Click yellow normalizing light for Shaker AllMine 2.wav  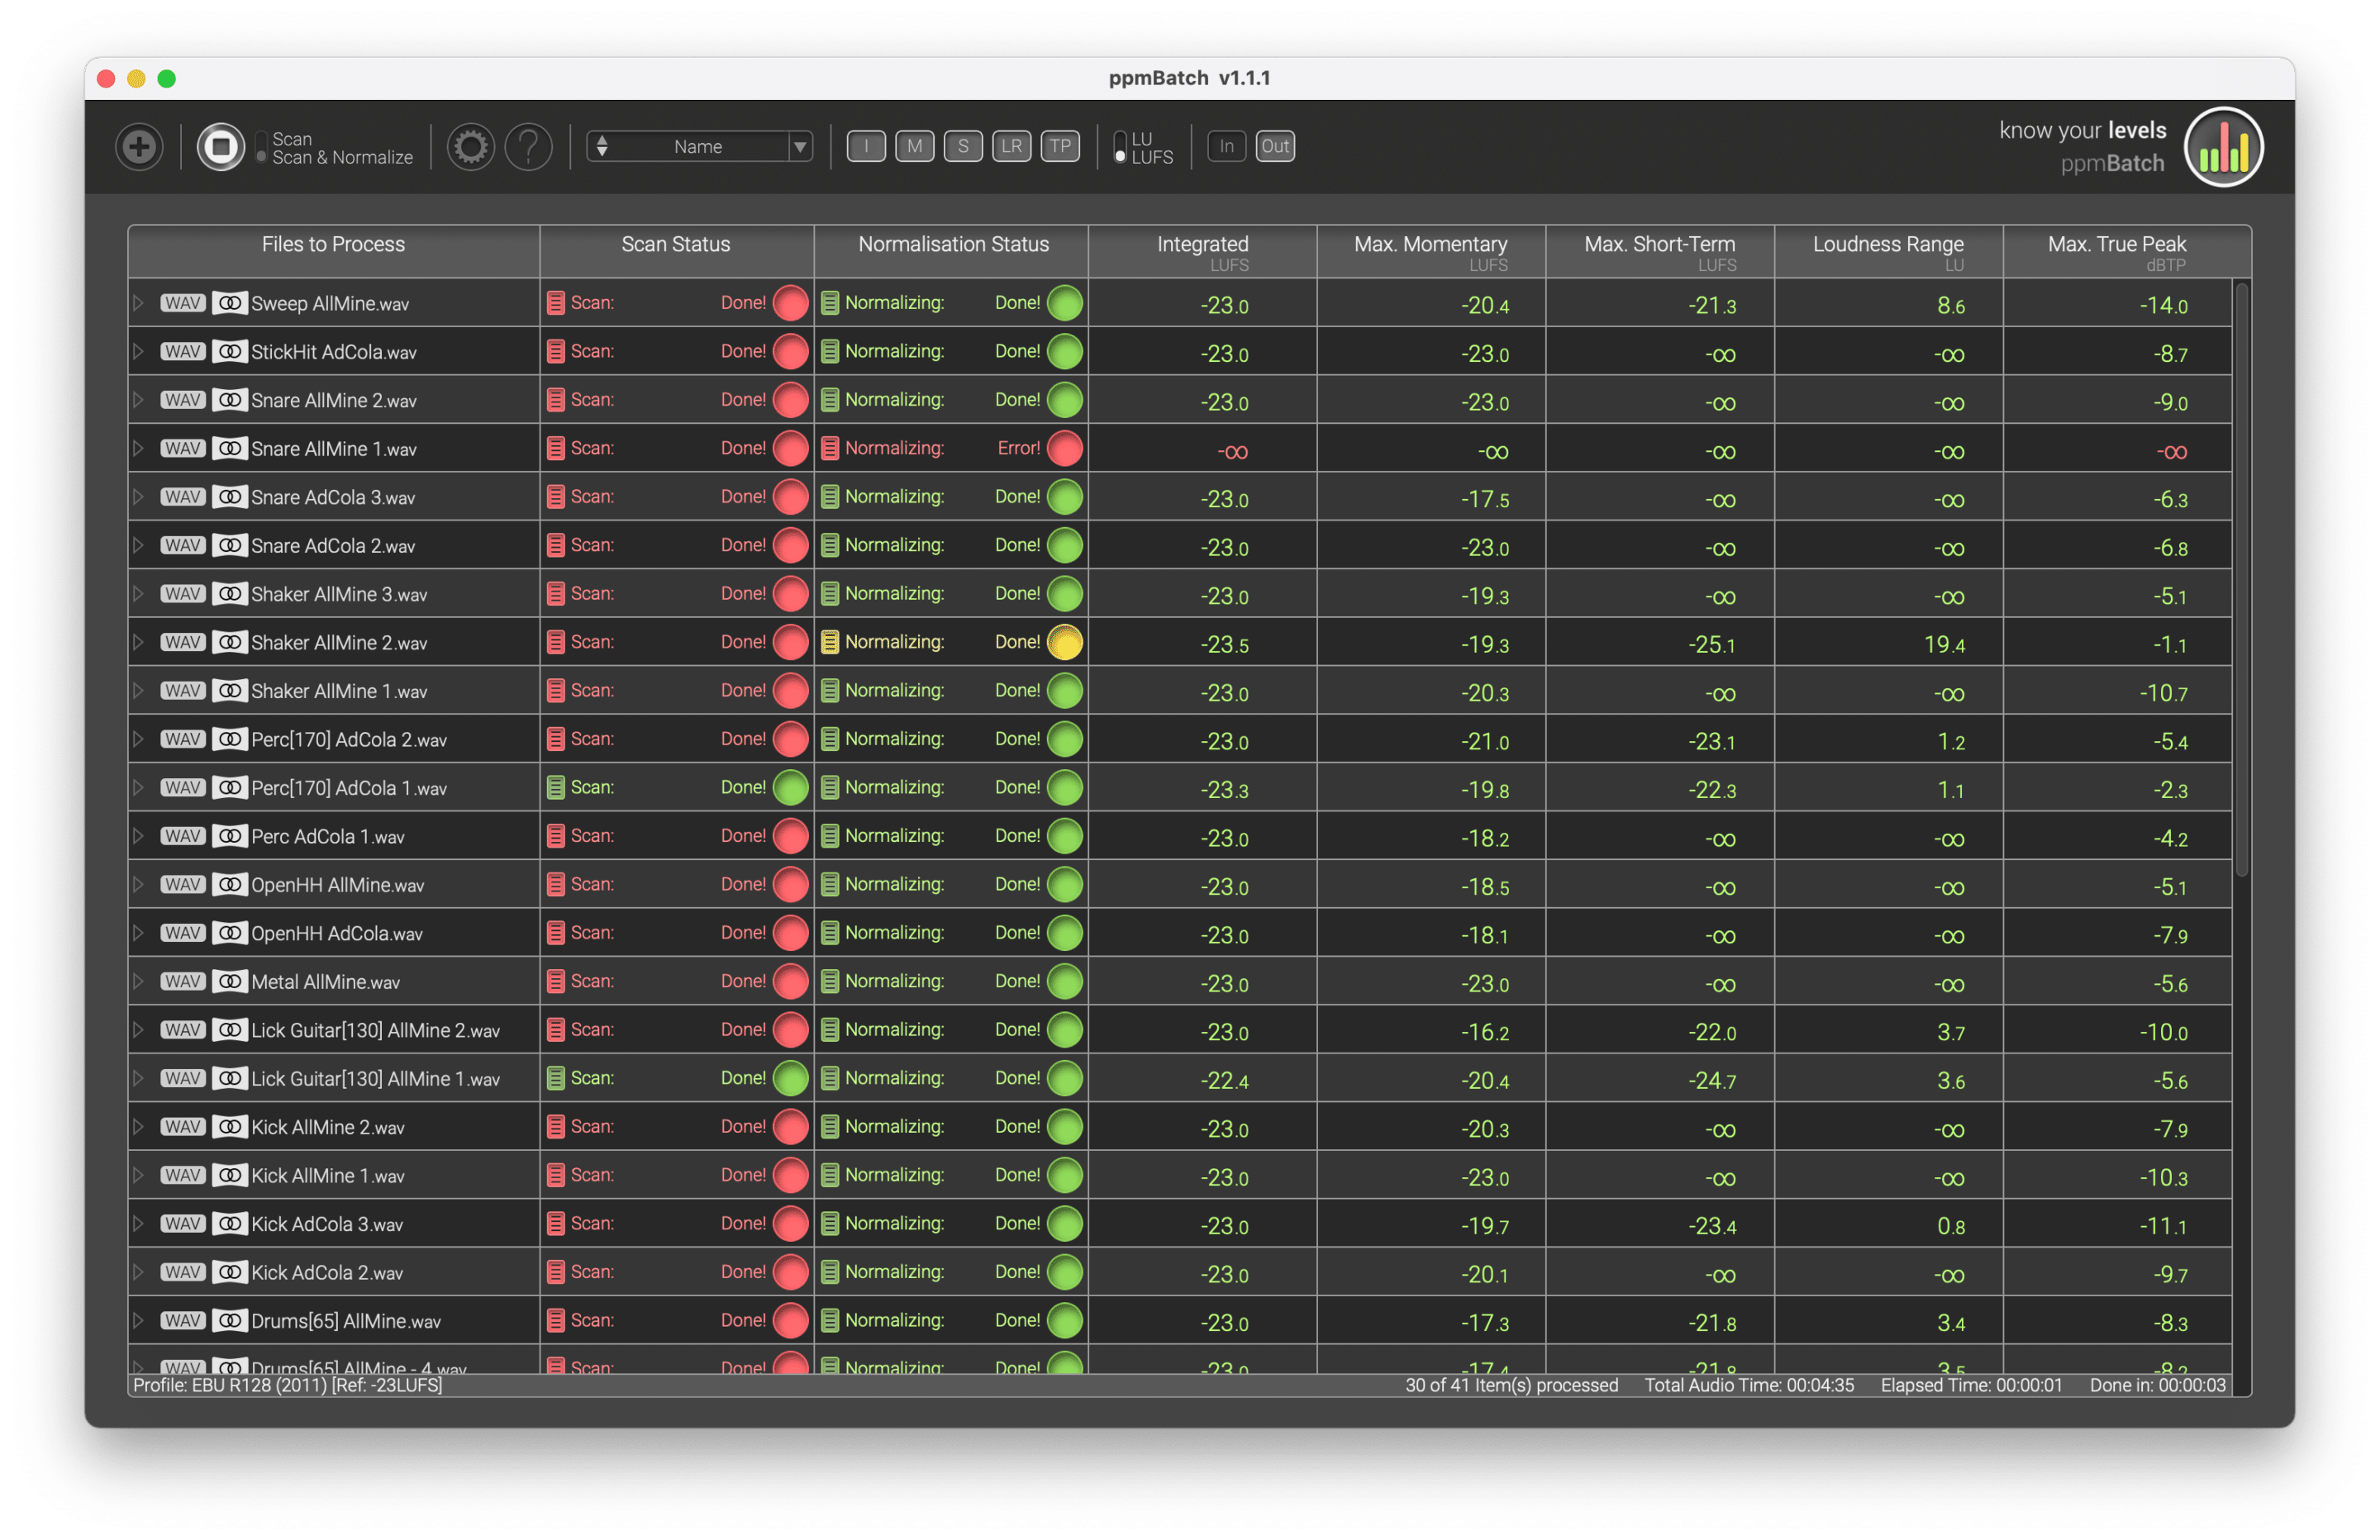(x=1065, y=642)
